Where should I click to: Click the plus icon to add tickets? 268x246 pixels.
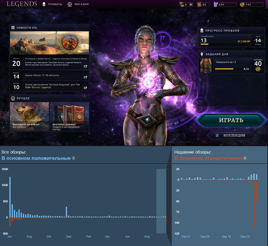tap(191, 5)
